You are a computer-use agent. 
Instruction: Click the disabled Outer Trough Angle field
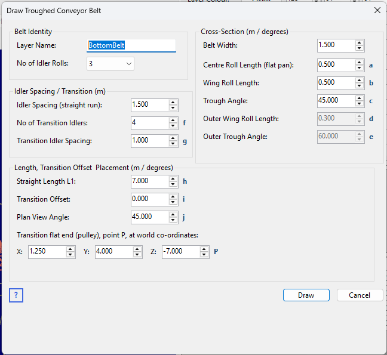coord(341,137)
